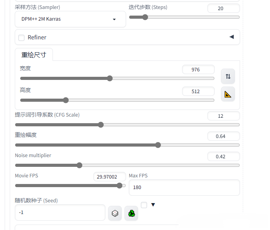Viewport: 270px width, 230px height.
Task: Select the 重绘尺寸 tab
Action: [x=34, y=55]
